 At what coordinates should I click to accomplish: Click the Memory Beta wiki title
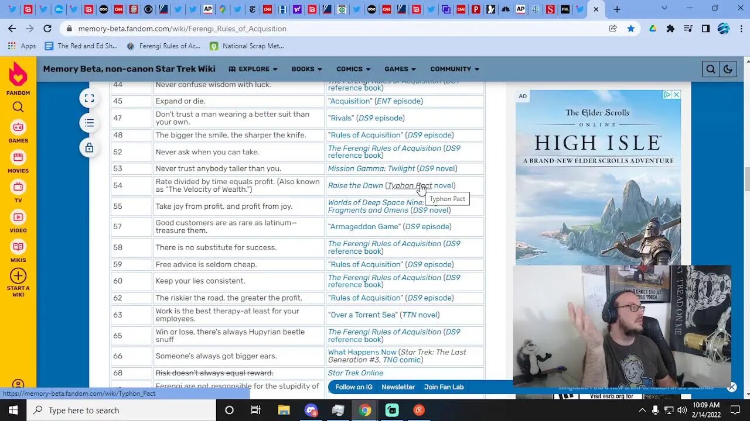point(129,69)
